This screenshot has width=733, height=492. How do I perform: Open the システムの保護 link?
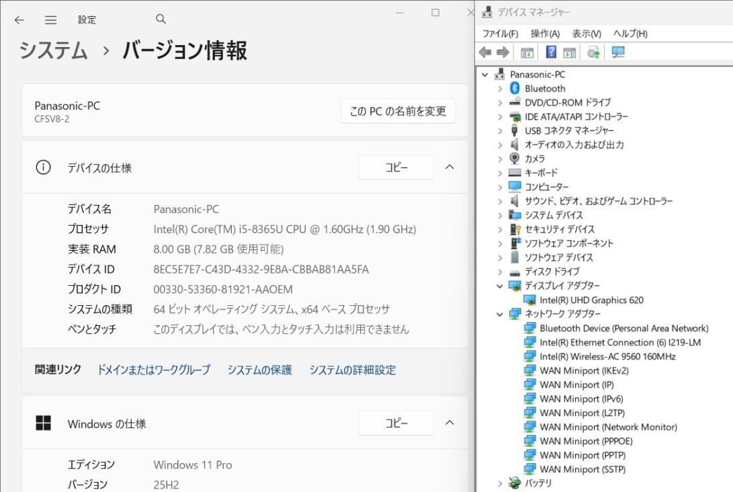[x=259, y=370]
